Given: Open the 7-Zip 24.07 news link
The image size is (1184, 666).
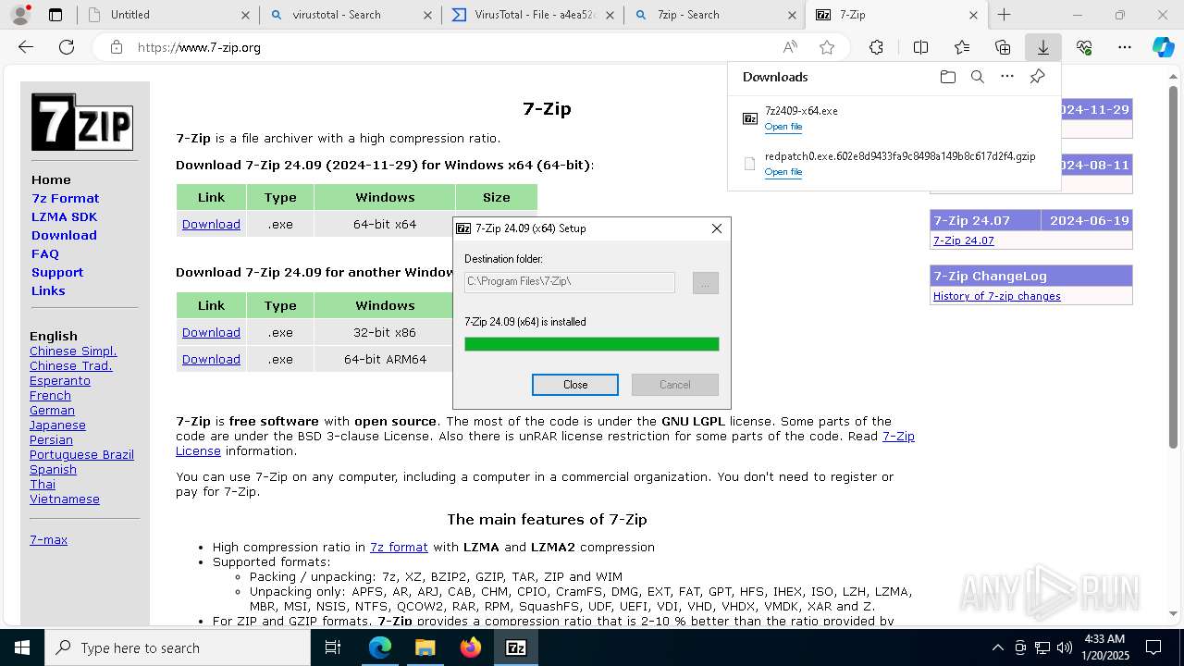Looking at the screenshot, I should pyautogui.click(x=964, y=240).
